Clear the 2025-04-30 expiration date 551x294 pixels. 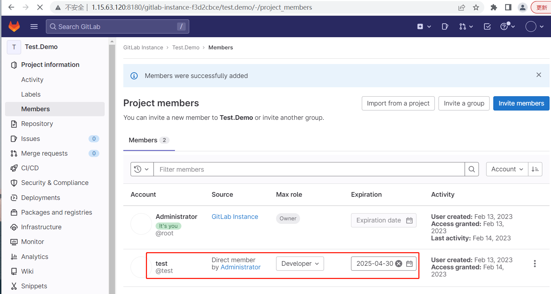399,264
